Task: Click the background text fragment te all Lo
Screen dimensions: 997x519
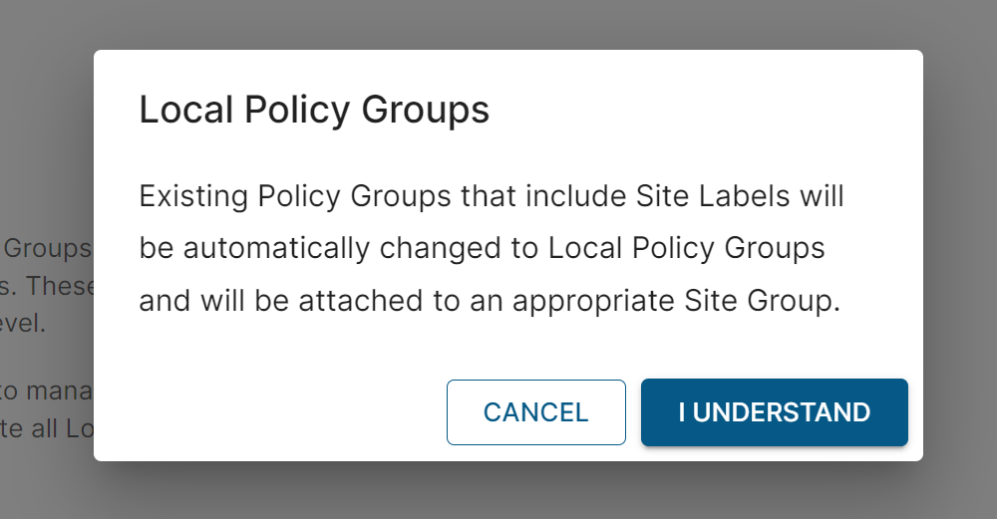Action: point(46,428)
